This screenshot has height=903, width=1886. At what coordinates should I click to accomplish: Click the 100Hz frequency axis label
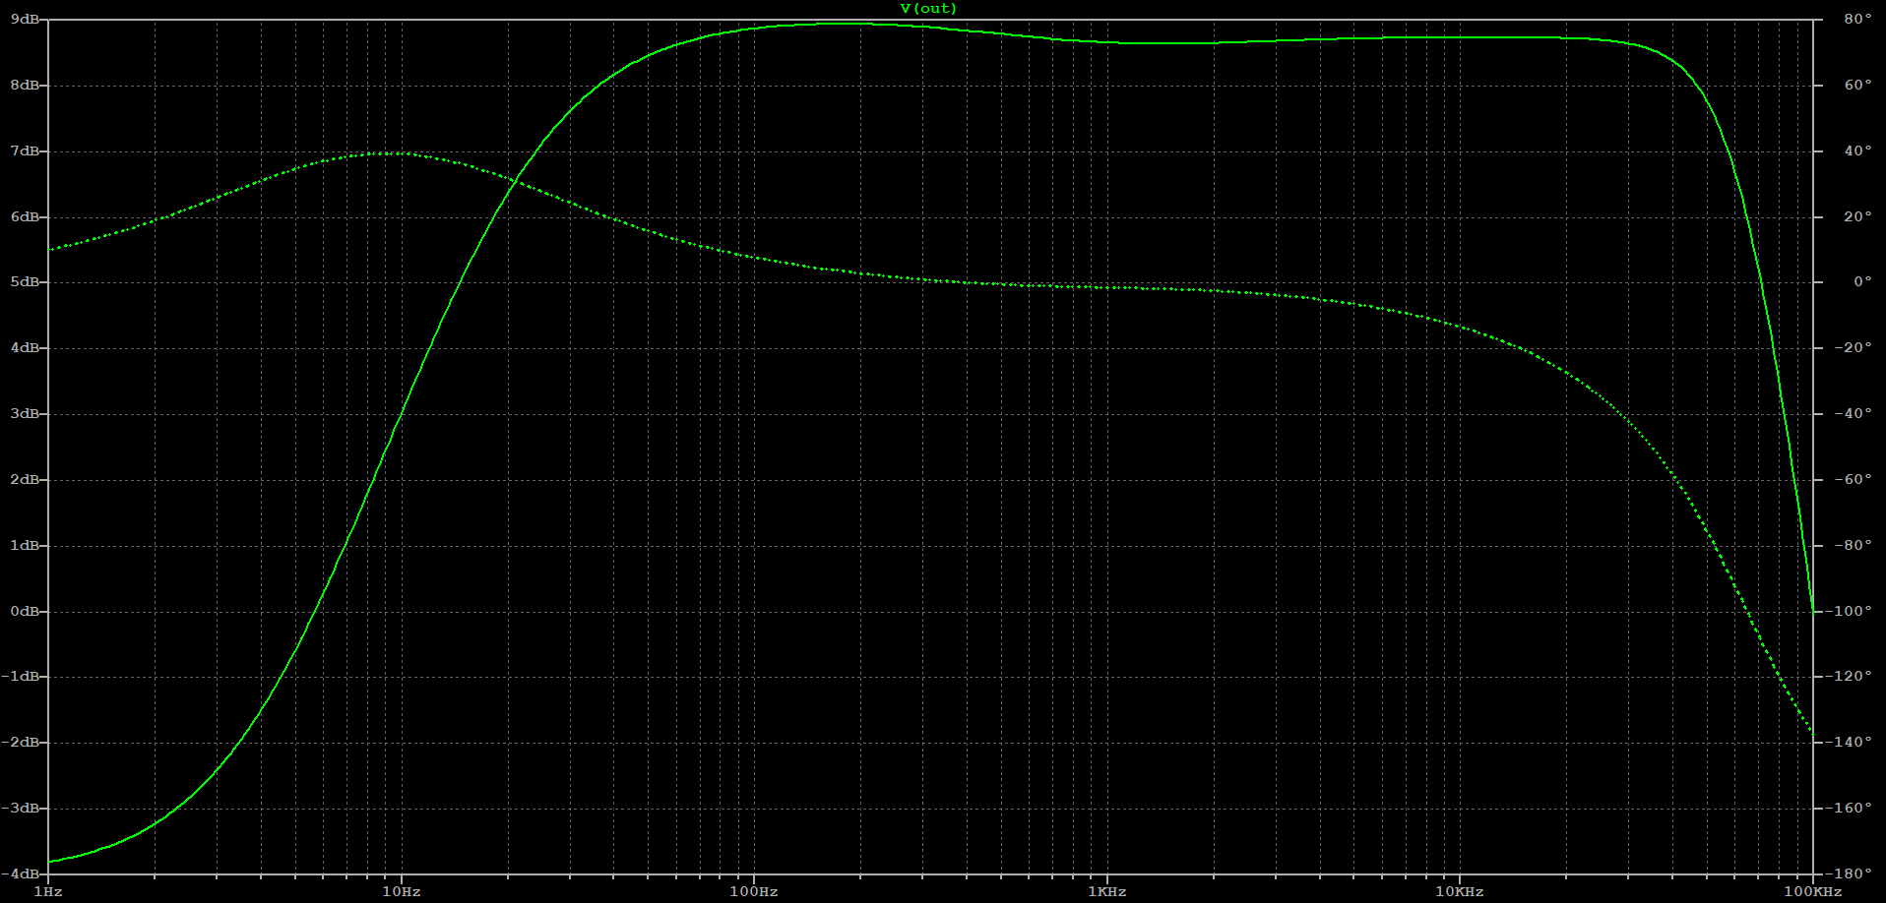(x=754, y=892)
